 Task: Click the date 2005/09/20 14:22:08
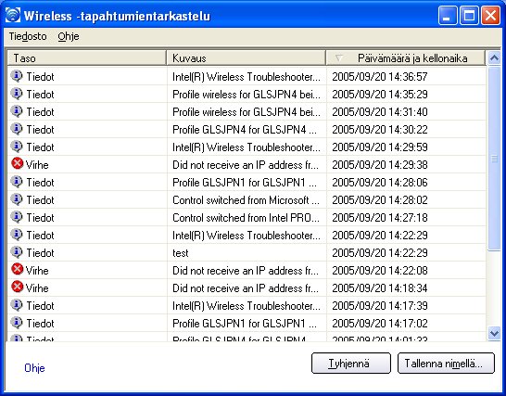tap(380, 271)
